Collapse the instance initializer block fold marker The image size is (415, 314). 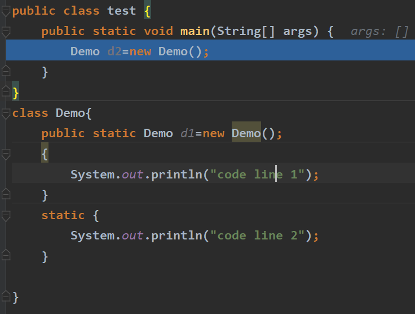6,154
